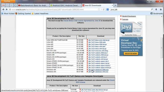Click download arrow icon for Solaris SPARC 64-bit tar.gz

[87, 67]
